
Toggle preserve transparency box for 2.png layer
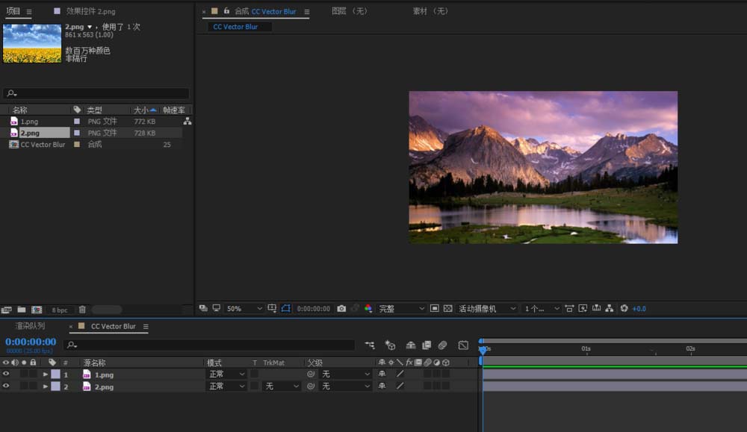tap(254, 386)
